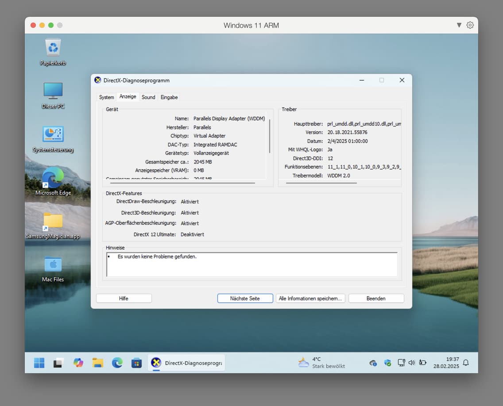Viewport: 503px width, 406px height.
Task: Switch to the Sound tab
Action: [148, 97]
